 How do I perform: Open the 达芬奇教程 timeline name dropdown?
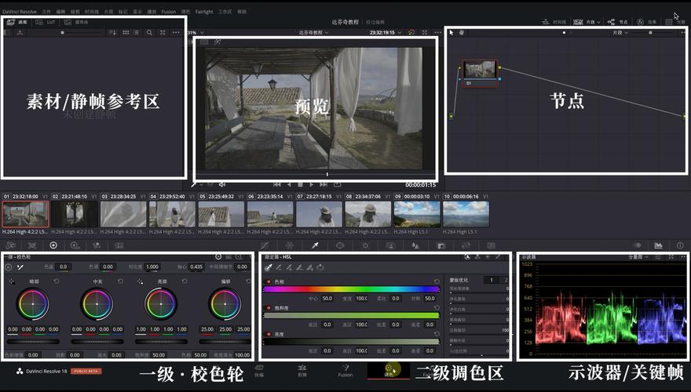[313, 33]
